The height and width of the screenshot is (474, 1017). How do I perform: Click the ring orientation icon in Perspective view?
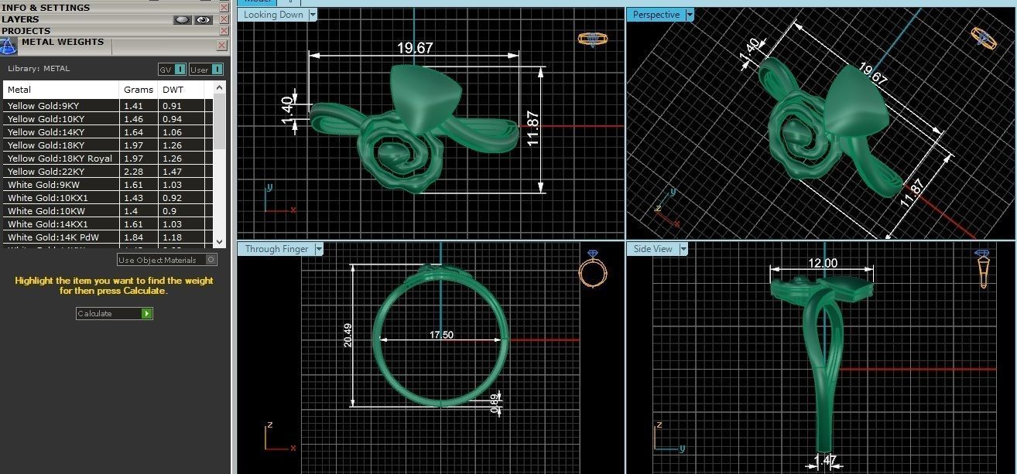click(985, 37)
